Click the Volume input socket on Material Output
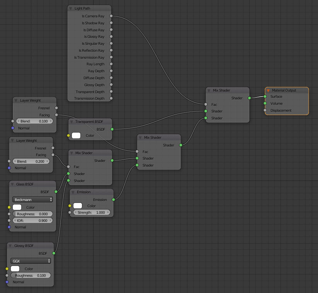Image resolution: width=318 pixels, height=293 pixels. click(265, 103)
